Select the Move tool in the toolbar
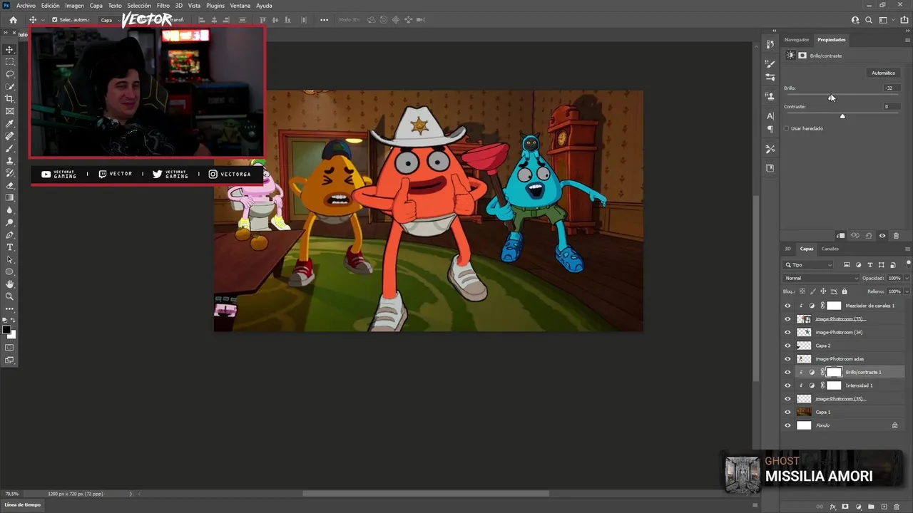This screenshot has height=513, width=913. click(10, 49)
